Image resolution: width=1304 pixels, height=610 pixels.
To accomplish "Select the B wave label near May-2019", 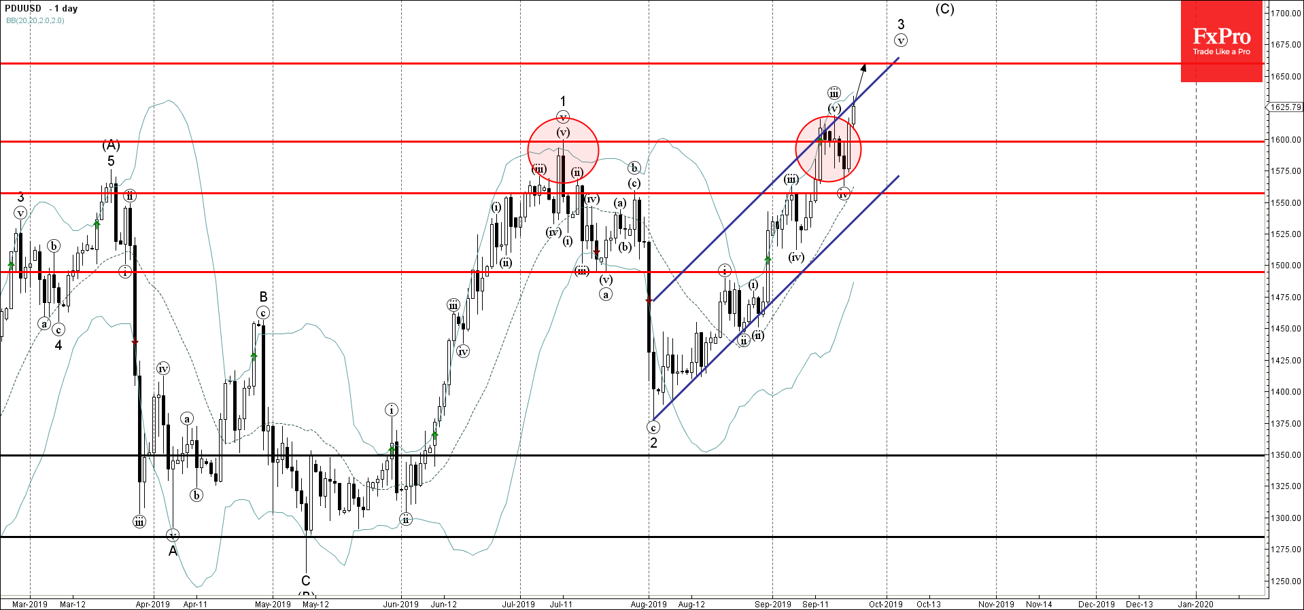I will [x=263, y=297].
